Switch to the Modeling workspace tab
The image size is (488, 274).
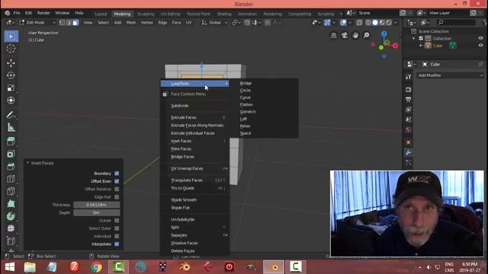122,14
